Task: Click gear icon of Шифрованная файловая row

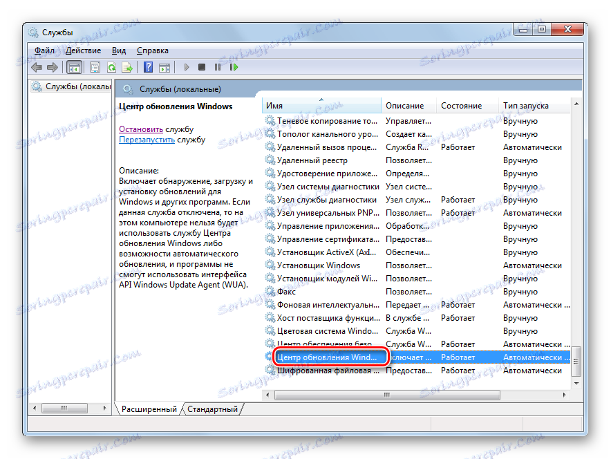Action: 270,370
